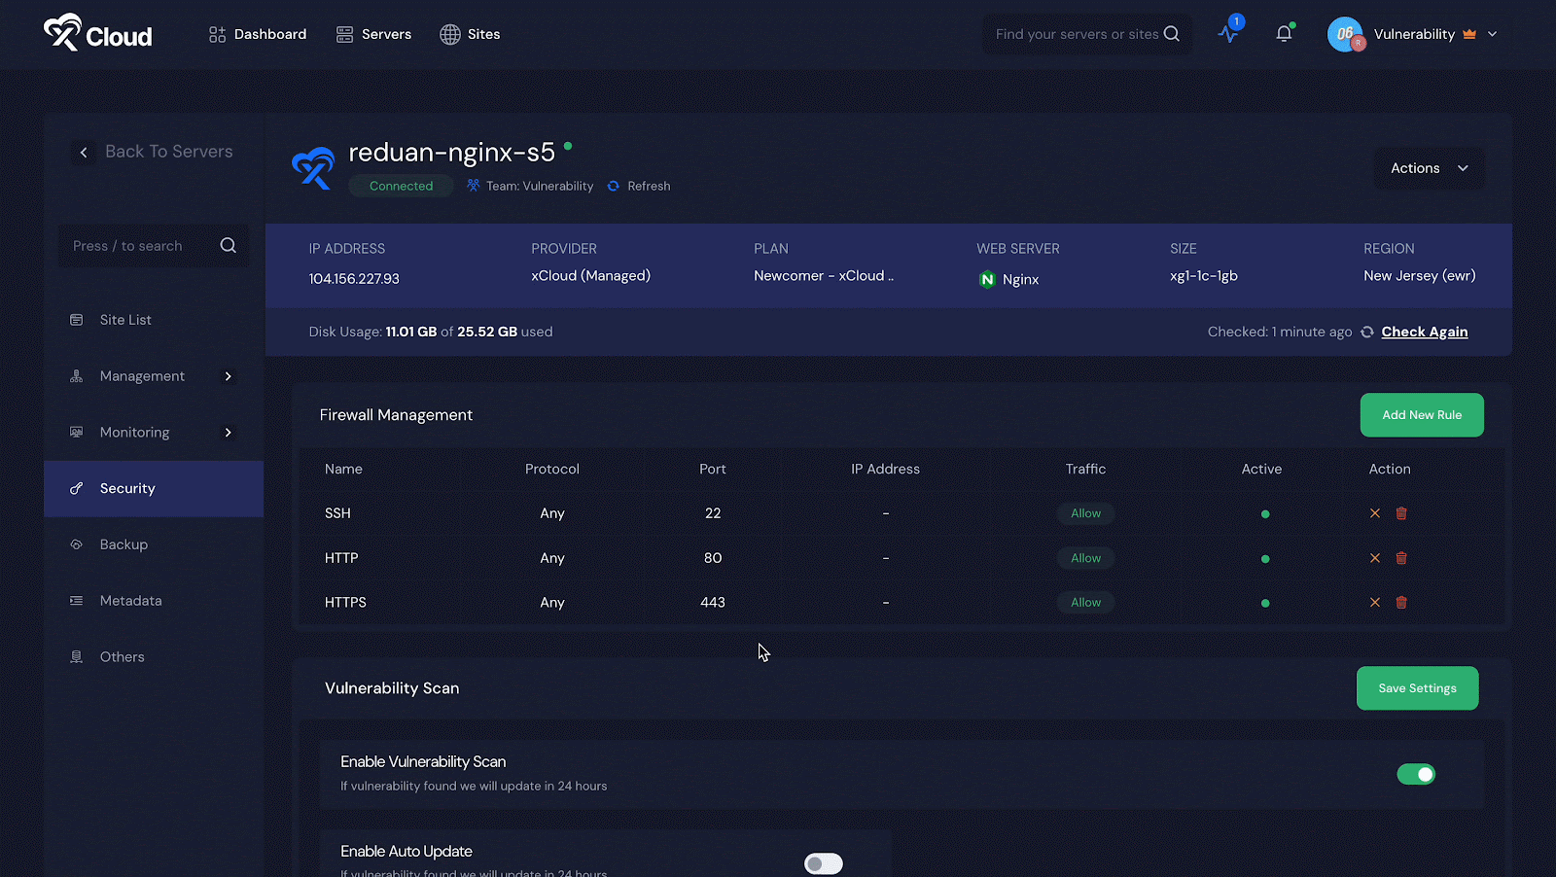Click the Add New Rule button
The height and width of the screenshot is (877, 1556).
pyautogui.click(x=1421, y=414)
